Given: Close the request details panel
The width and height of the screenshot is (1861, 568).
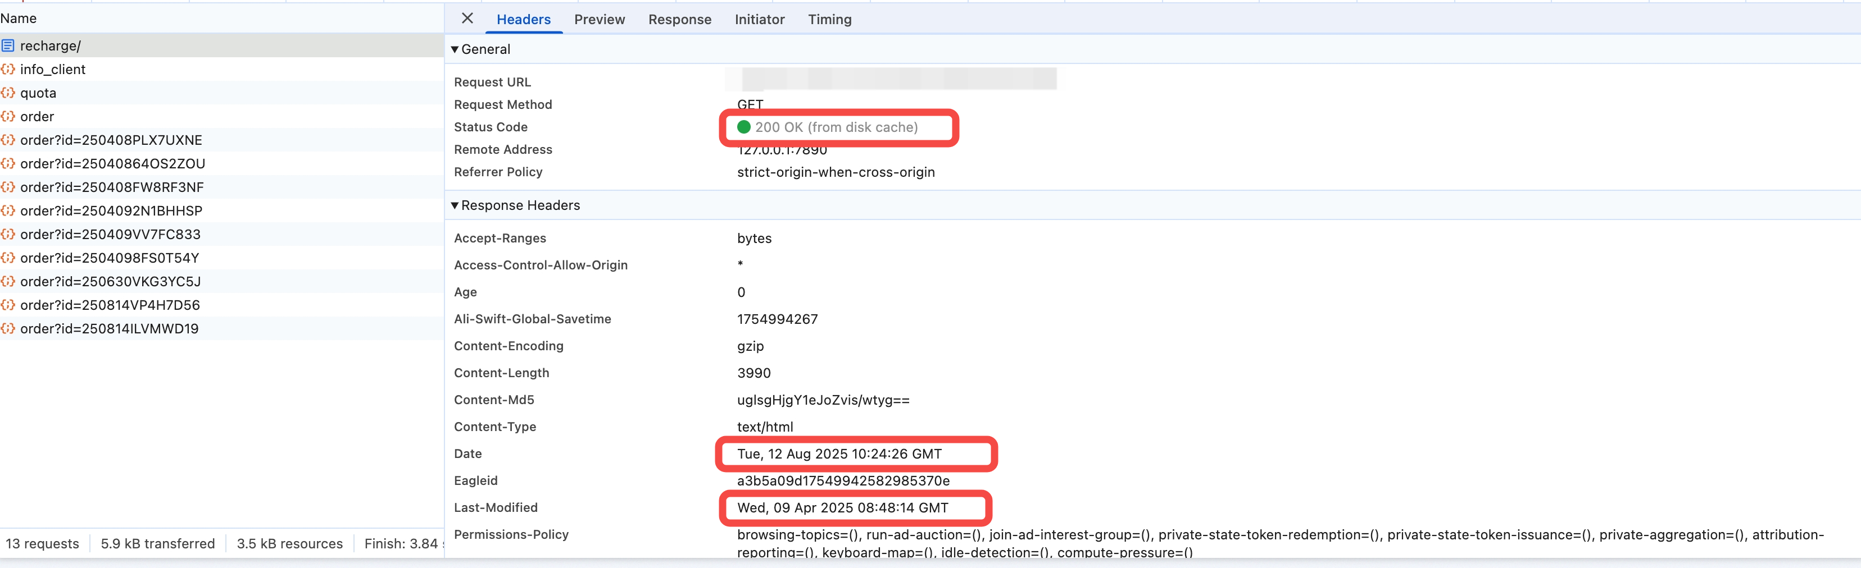Looking at the screenshot, I should click(x=467, y=19).
